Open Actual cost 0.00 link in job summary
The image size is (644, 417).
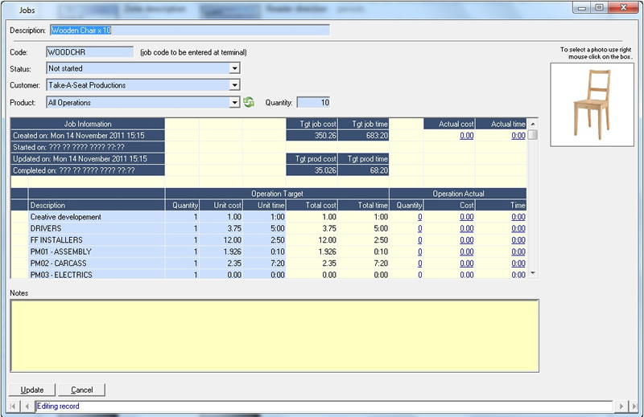pos(466,136)
